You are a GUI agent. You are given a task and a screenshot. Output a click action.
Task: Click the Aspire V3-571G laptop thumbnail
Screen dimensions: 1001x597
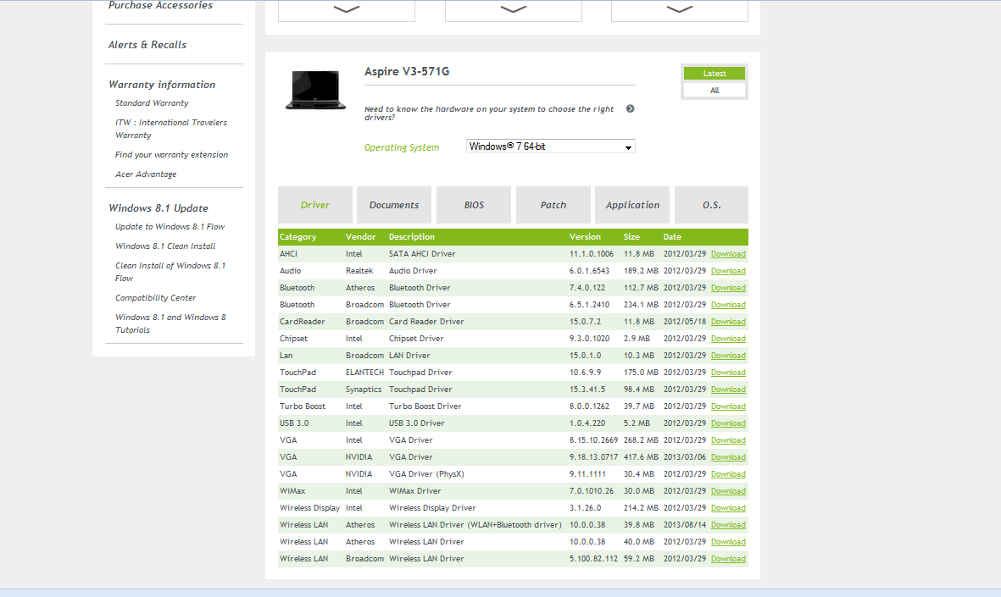click(x=315, y=90)
